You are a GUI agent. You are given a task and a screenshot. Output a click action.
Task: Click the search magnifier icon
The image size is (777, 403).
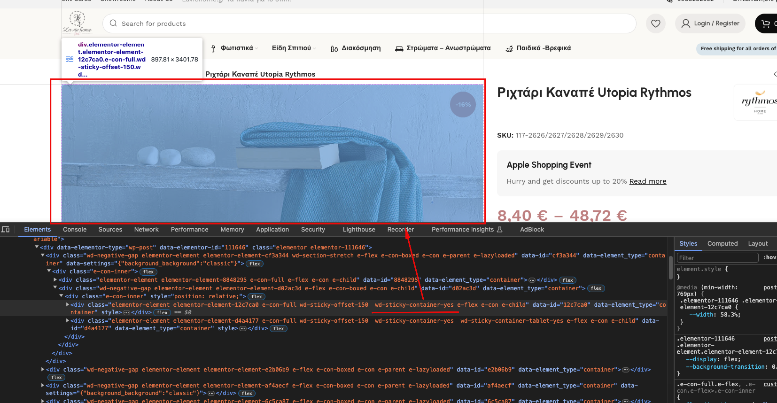(x=113, y=23)
